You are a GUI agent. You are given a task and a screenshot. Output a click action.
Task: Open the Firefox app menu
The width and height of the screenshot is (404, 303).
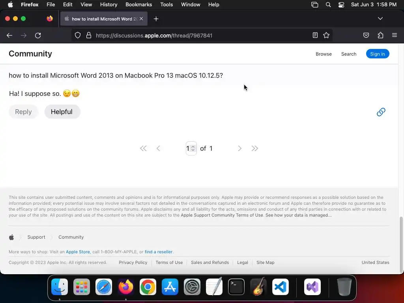tap(30, 5)
